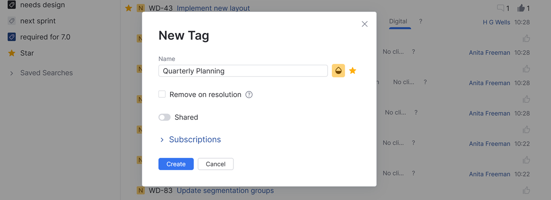This screenshot has width=551, height=200.
Task: Select the Star tag in sidebar
Action: (x=27, y=53)
